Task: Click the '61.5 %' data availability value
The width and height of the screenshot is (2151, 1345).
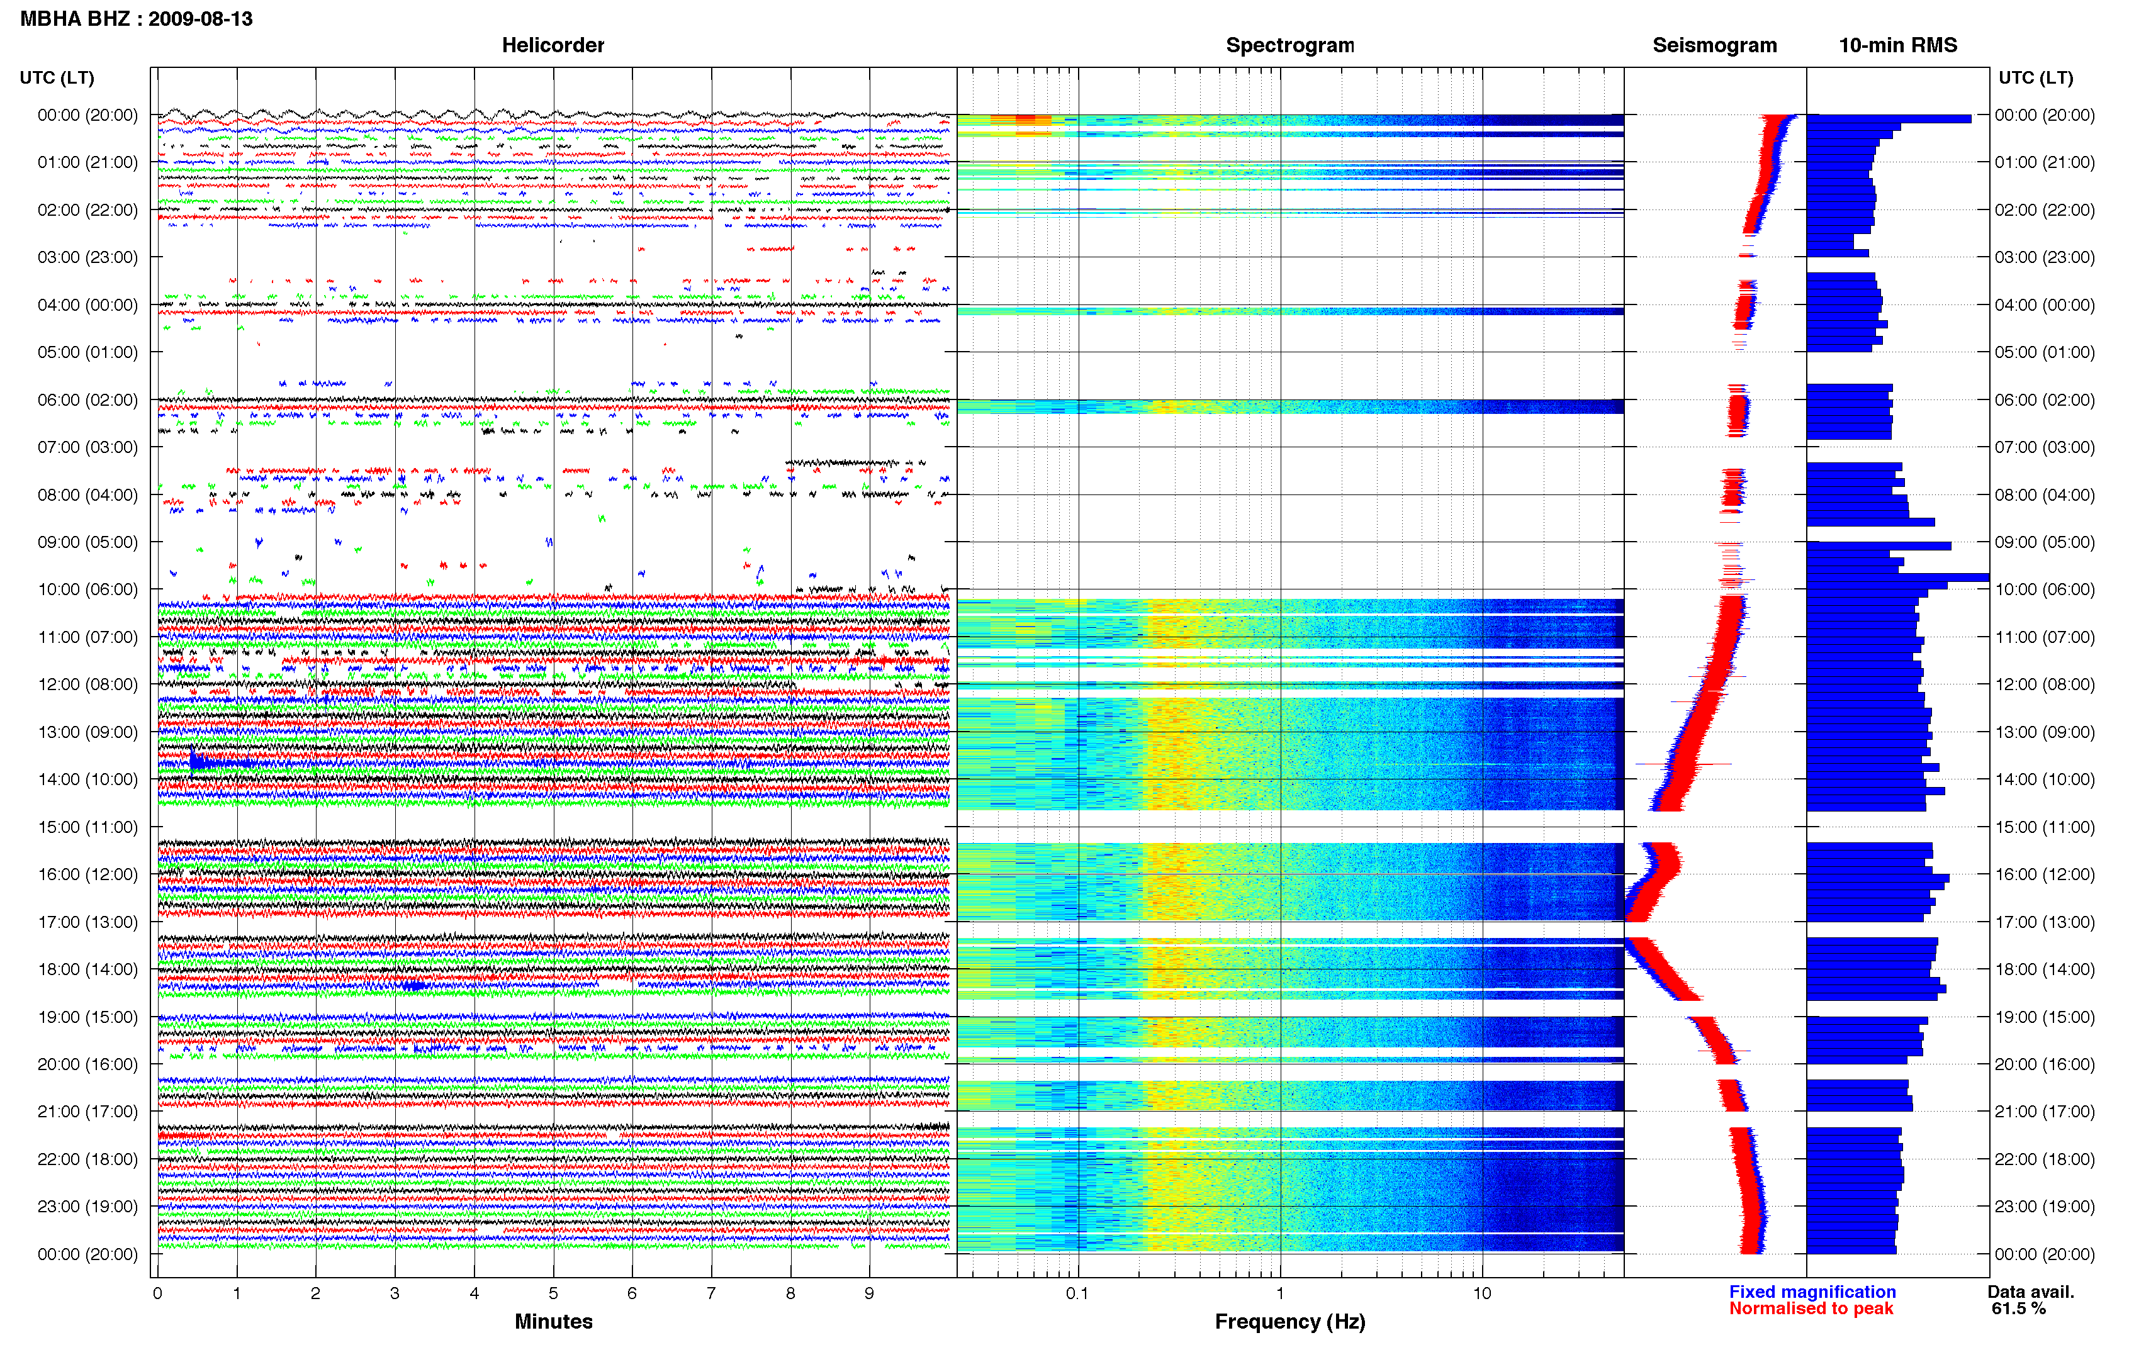Action: 2018,1309
